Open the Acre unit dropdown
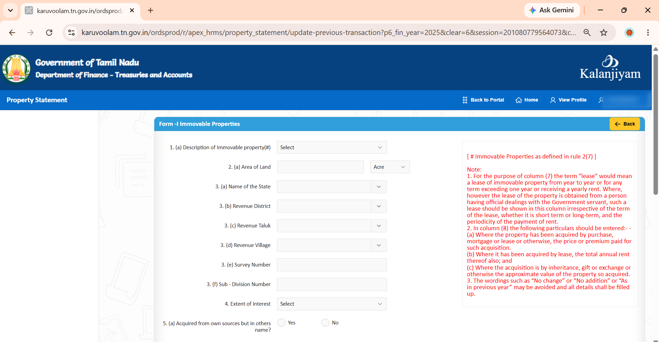This screenshot has height=342, width=659. point(390,167)
